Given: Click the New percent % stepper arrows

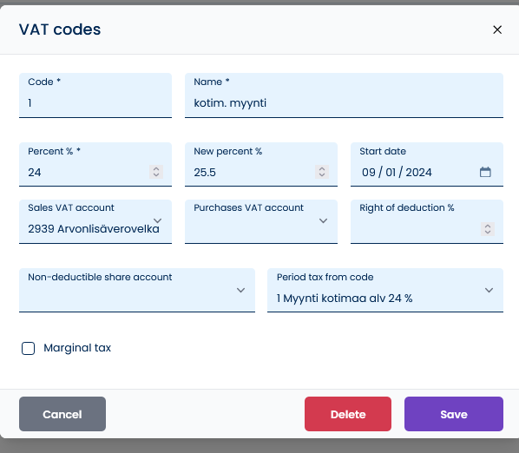Looking at the screenshot, I should tap(322, 172).
